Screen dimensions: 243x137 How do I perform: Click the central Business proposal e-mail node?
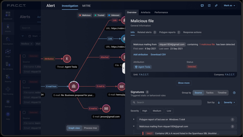[74, 86]
